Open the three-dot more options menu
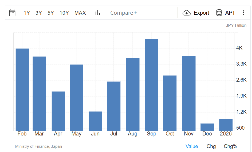252x152 pixels. [x=243, y=13]
